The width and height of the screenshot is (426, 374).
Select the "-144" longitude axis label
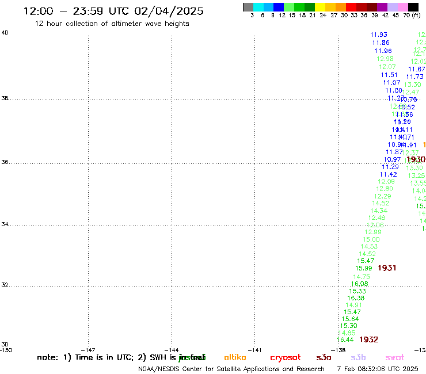[x=172, y=350]
